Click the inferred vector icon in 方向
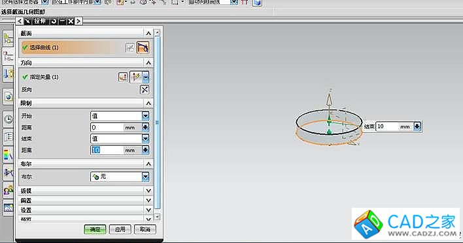 pyautogui.click(x=136, y=77)
